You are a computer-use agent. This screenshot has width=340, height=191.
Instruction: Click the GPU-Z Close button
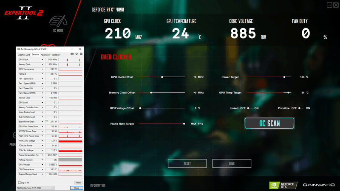[76, 188]
